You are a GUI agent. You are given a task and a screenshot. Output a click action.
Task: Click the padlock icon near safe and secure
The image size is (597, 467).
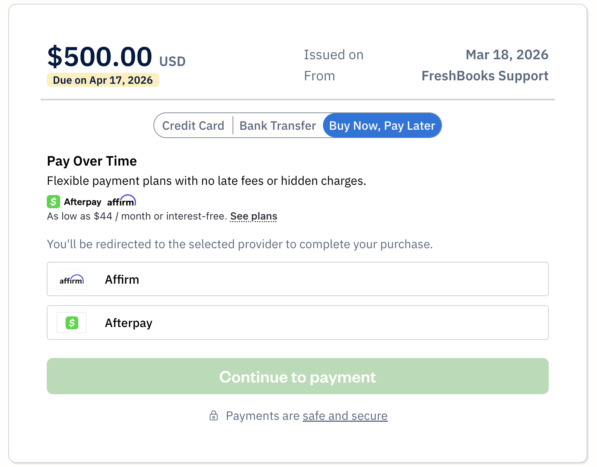coord(214,416)
